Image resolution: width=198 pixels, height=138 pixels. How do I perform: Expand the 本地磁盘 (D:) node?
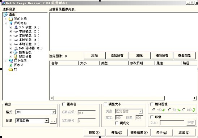click(11, 36)
